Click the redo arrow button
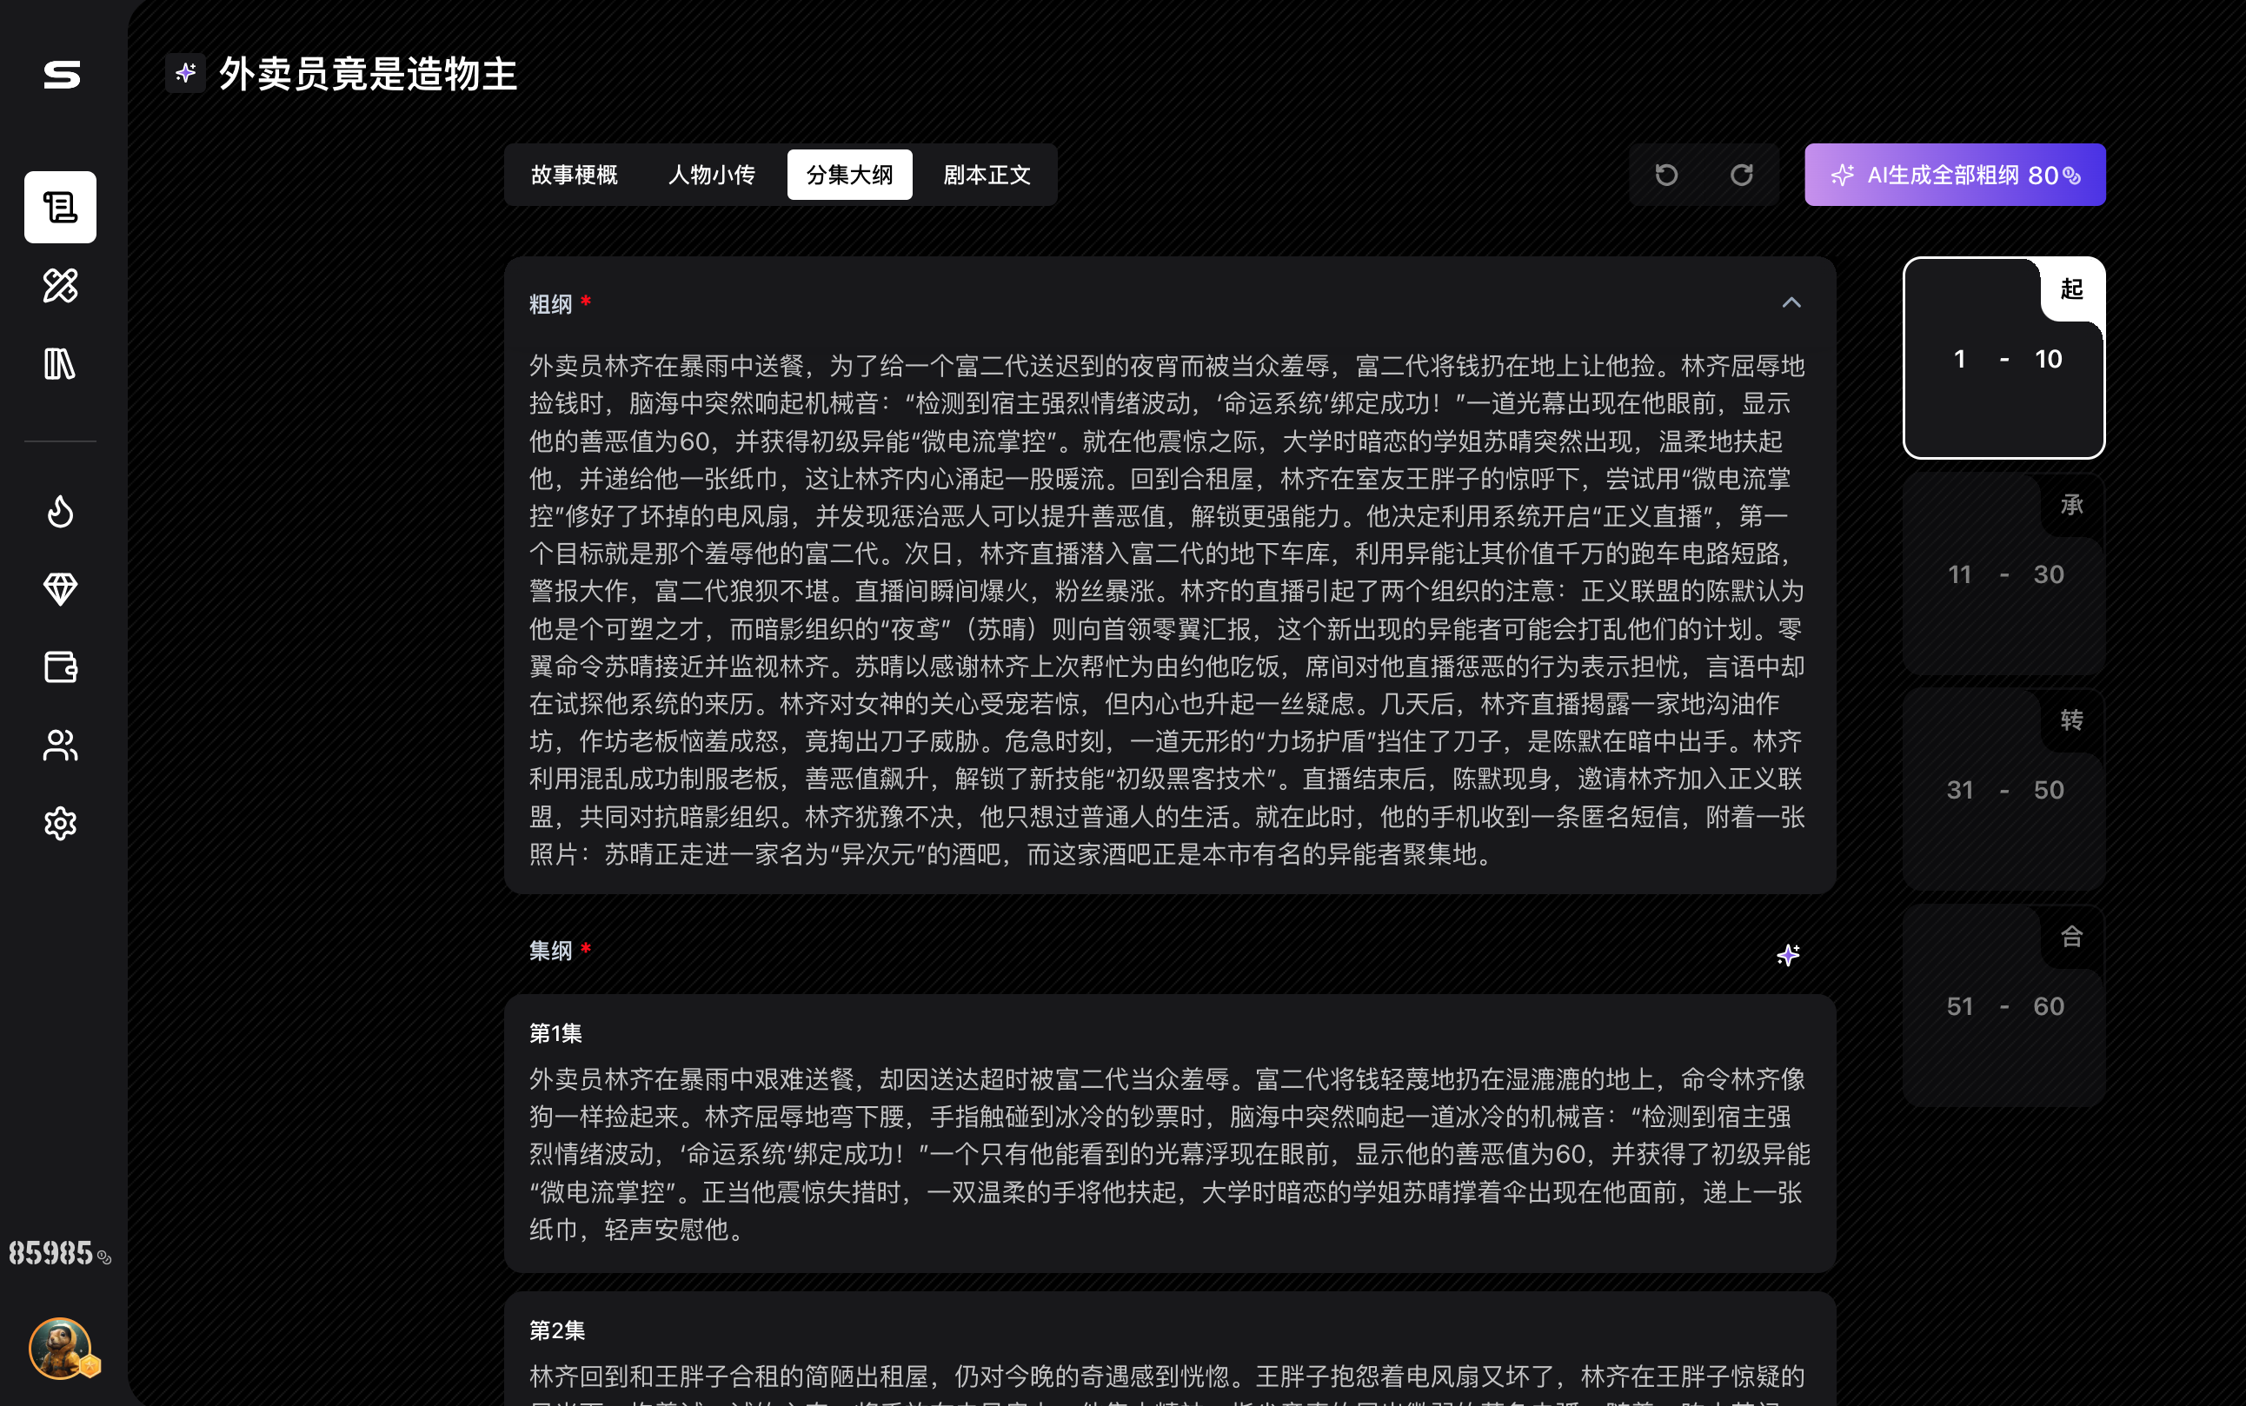This screenshot has height=1406, width=2246. point(1742,175)
